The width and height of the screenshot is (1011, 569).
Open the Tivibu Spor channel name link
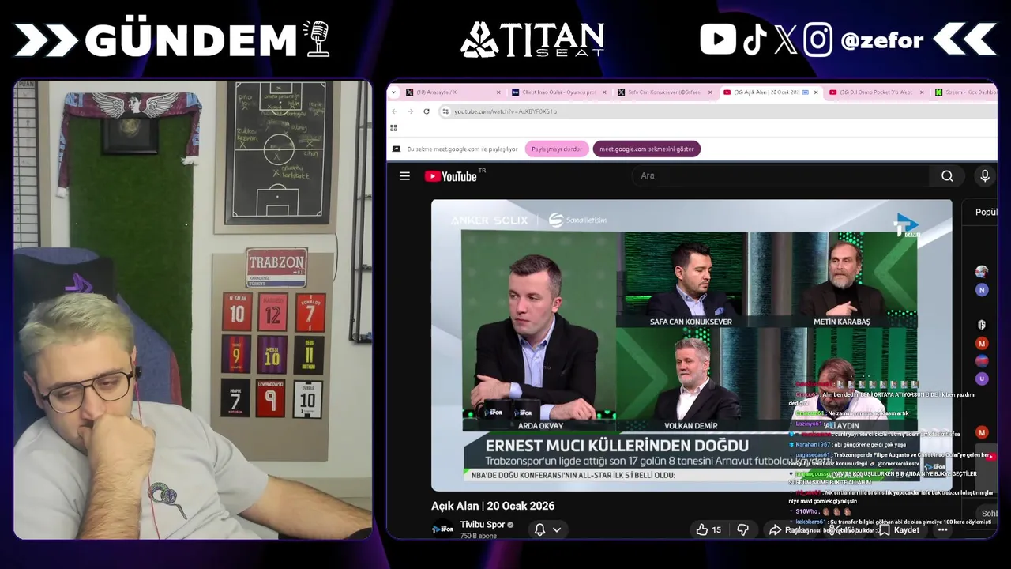pos(483,525)
